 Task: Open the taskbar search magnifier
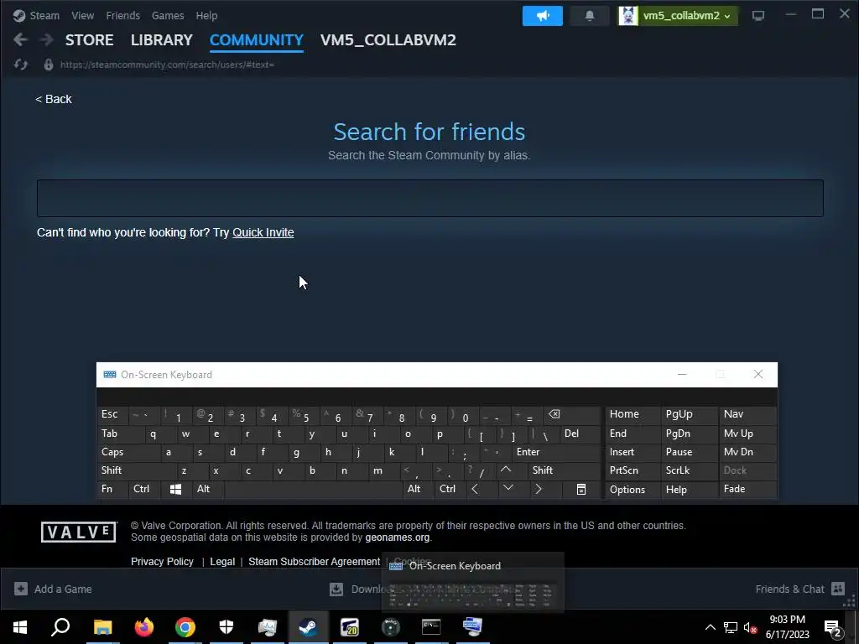(60, 627)
